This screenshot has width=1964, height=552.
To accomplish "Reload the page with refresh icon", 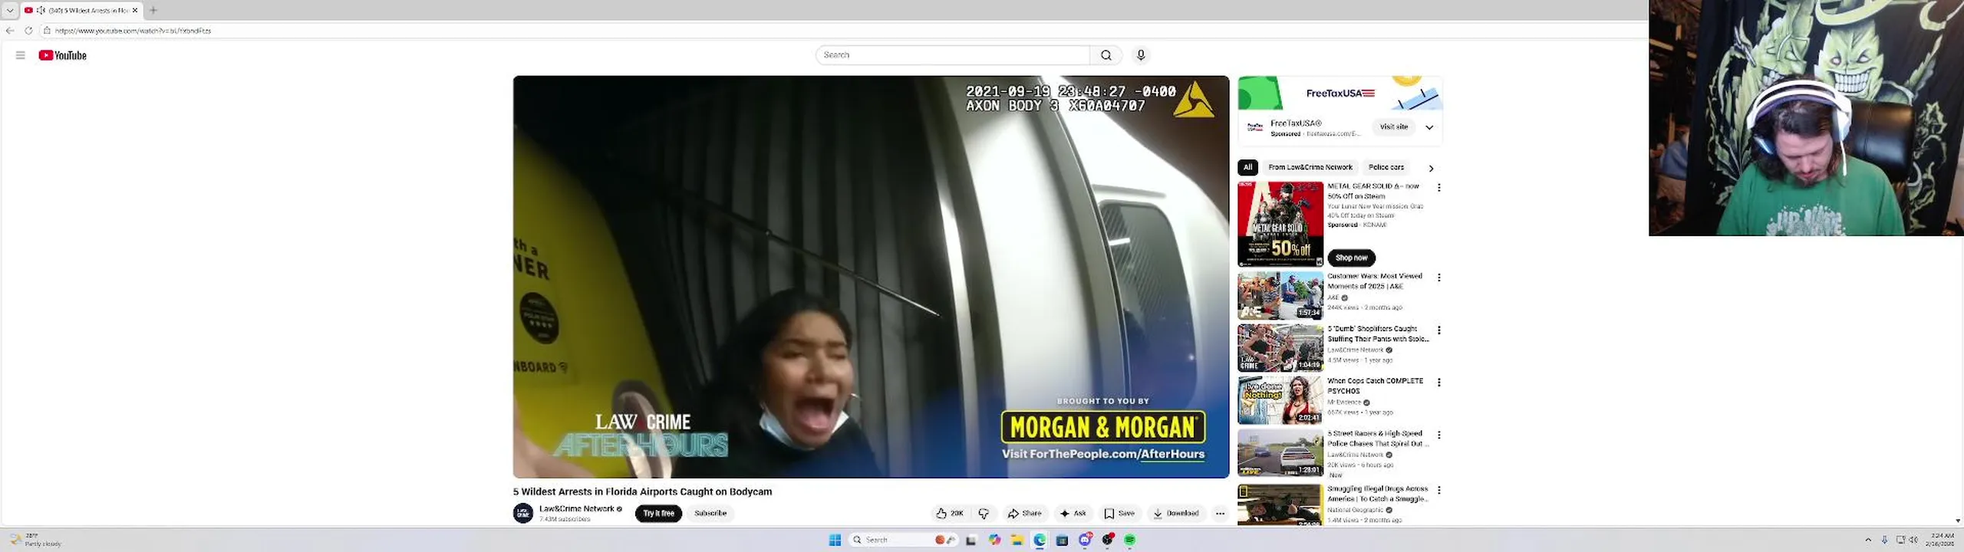I will (28, 31).
